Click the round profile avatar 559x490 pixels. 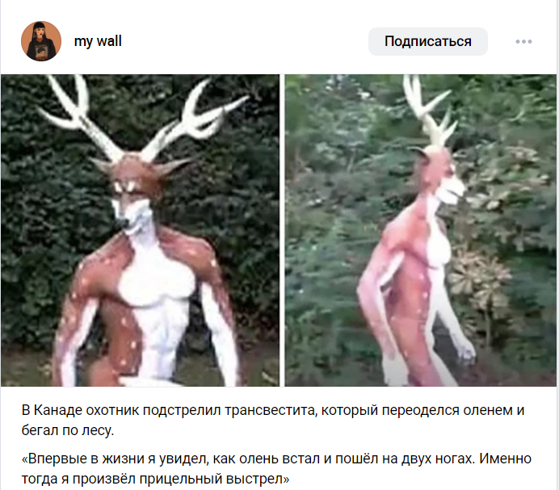coord(41,41)
